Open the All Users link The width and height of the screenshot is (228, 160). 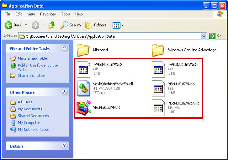25,102
